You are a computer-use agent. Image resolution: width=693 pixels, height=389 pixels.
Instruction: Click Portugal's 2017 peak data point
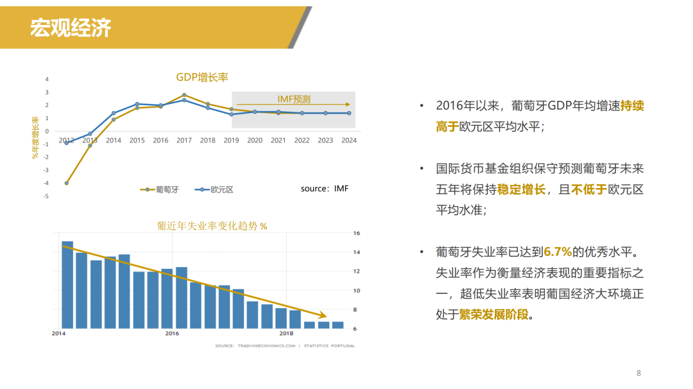pyautogui.click(x=184, y=95)
